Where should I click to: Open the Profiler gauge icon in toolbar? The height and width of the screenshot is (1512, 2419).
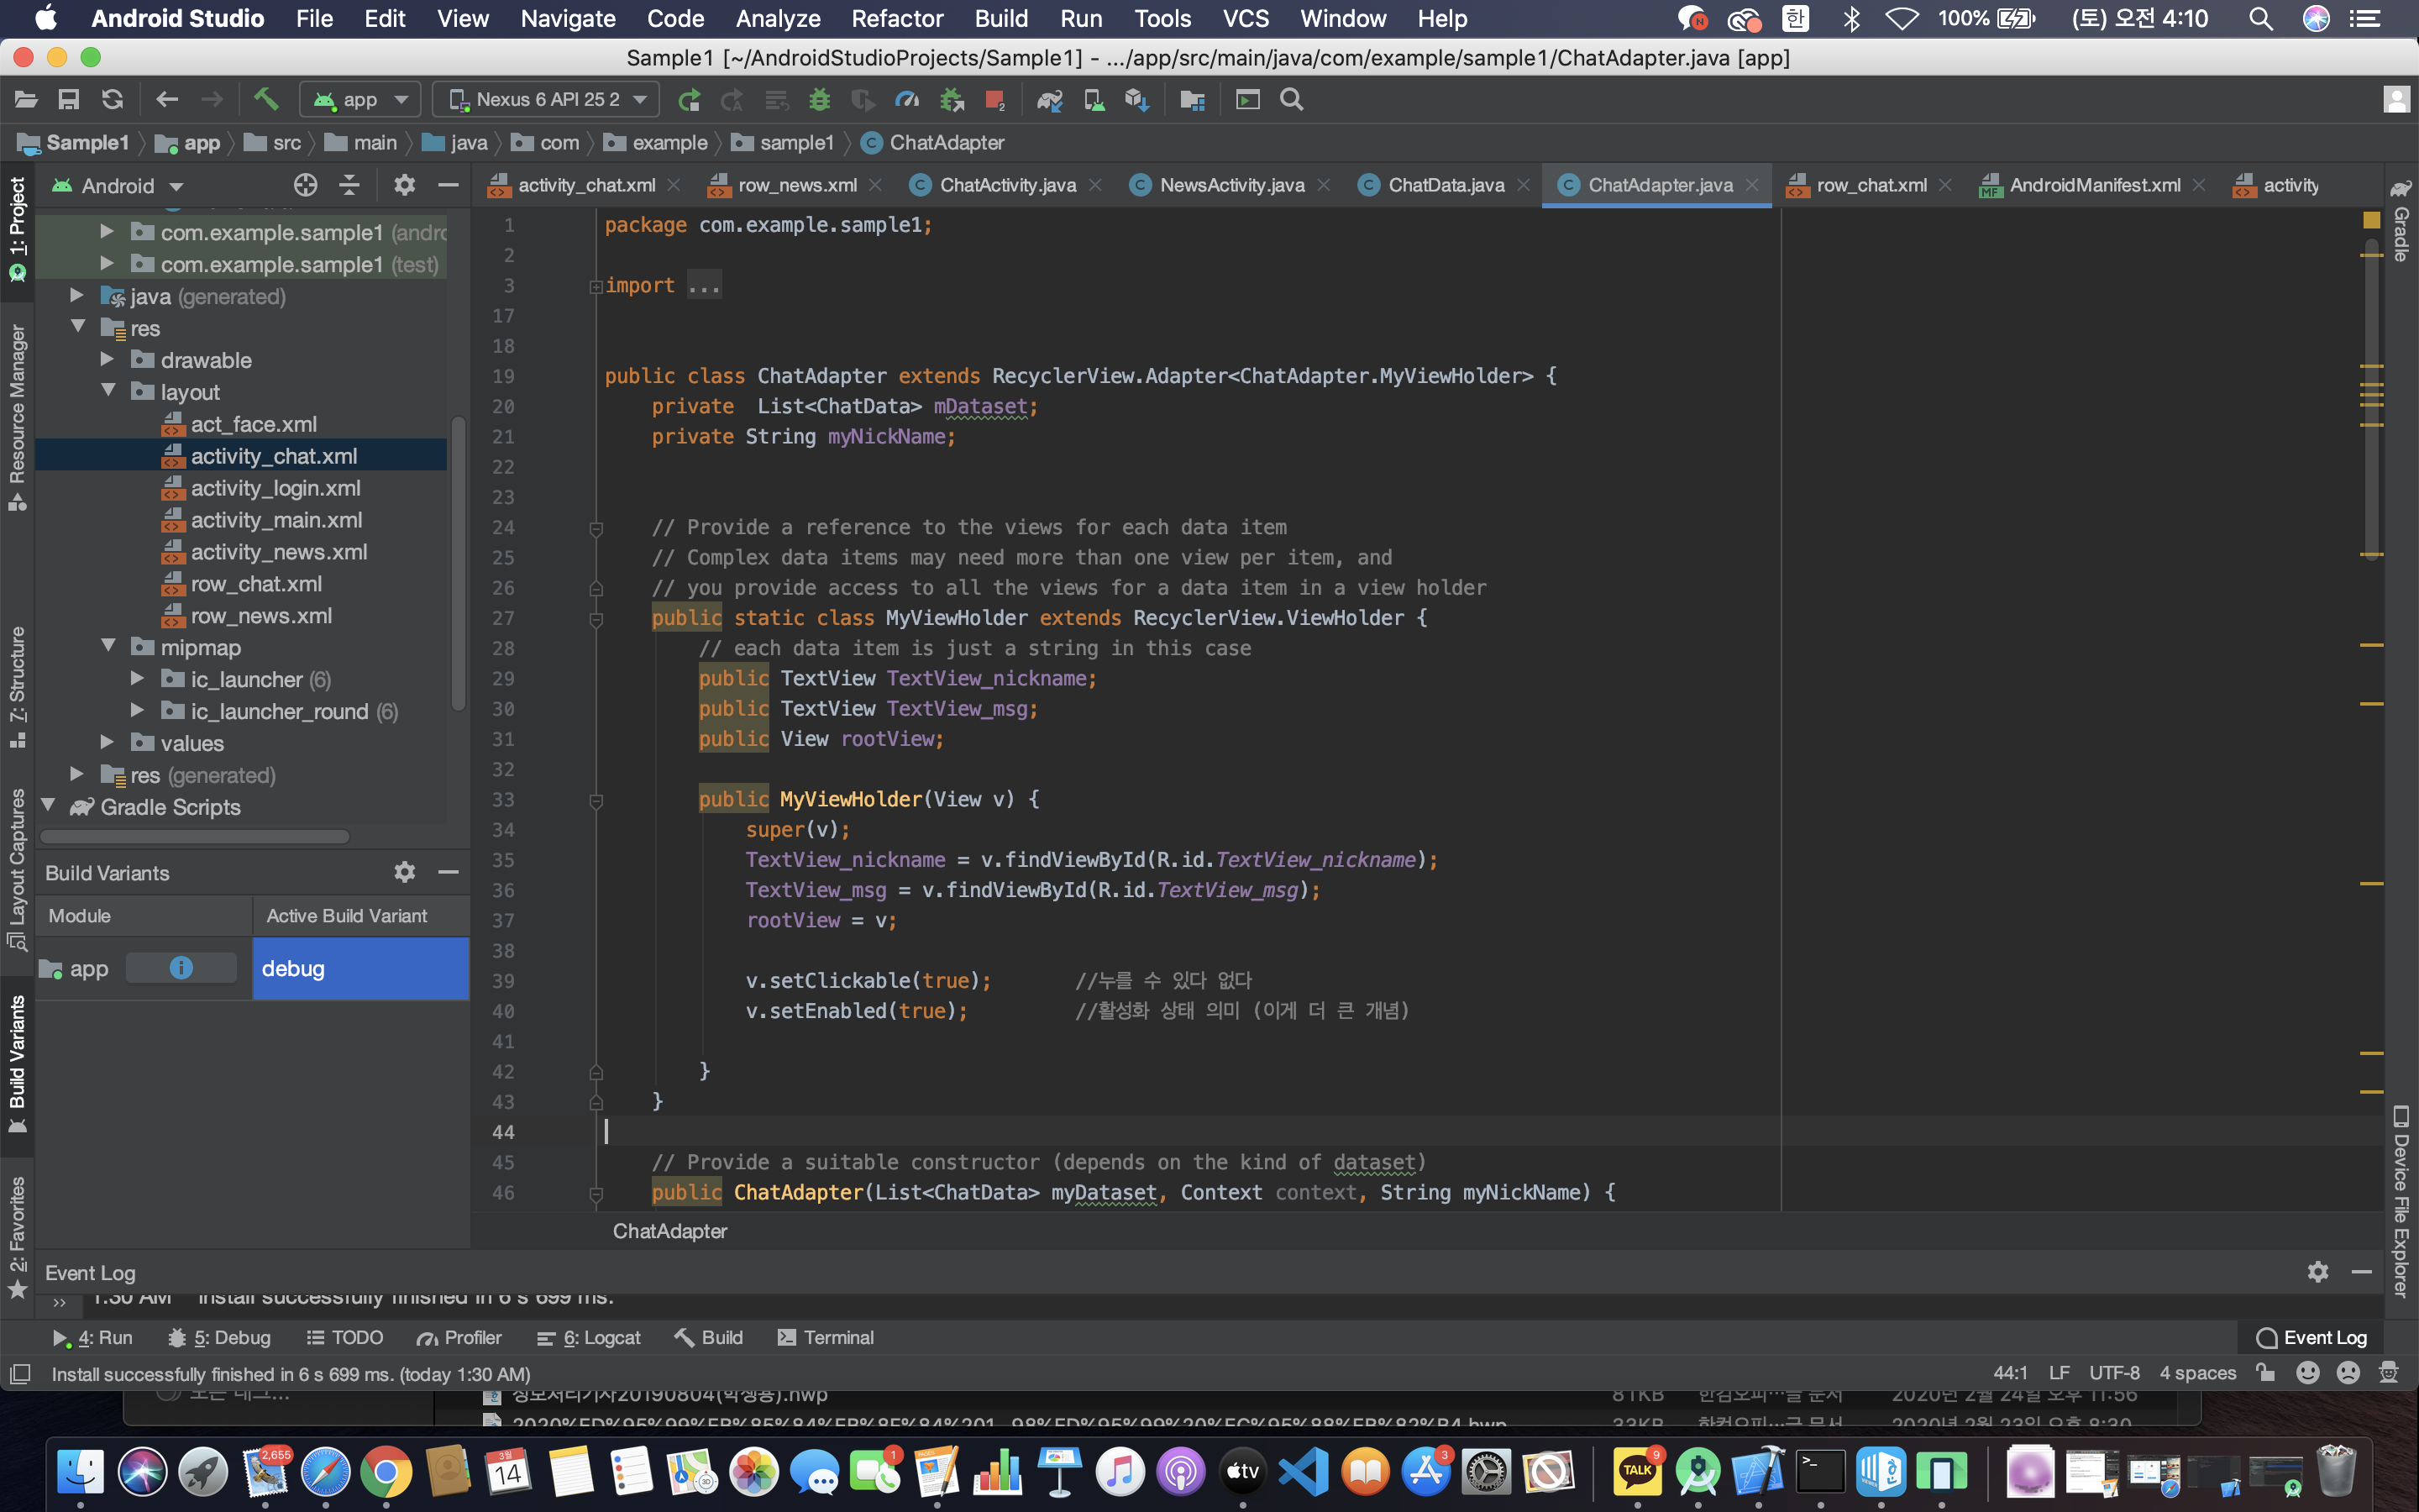click(x=906, y=99)
